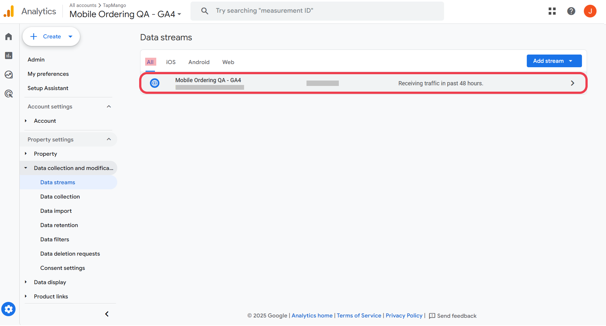The width and height of the screenshot is (606, 326).
Task: Expand the Account tree item
Action: tap(26, 121)
